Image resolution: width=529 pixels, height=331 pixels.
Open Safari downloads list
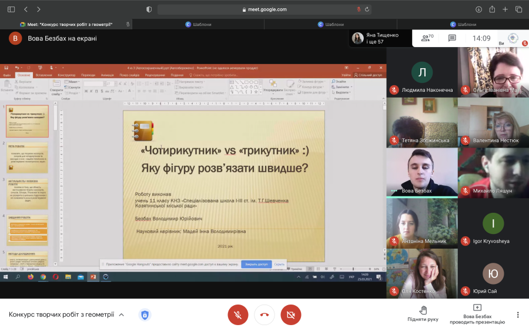[x=478, y=9]
